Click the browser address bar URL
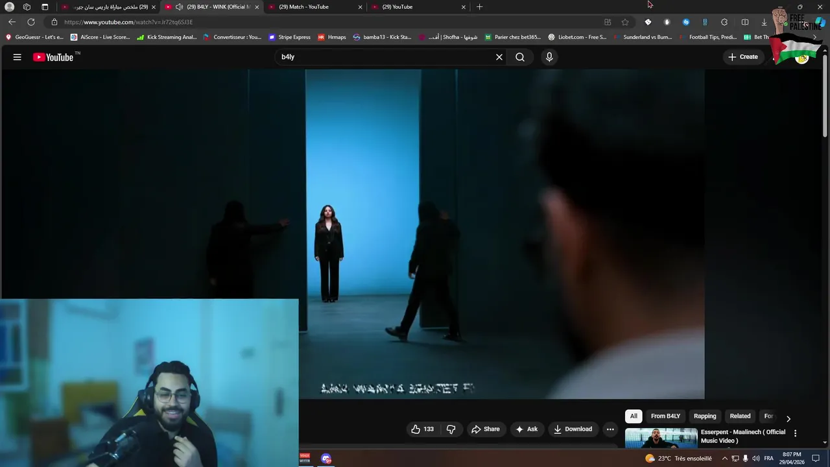 128,22
